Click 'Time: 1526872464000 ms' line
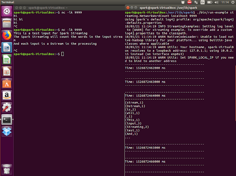Viewport: 236px width, 176px height. coord(145,96)
